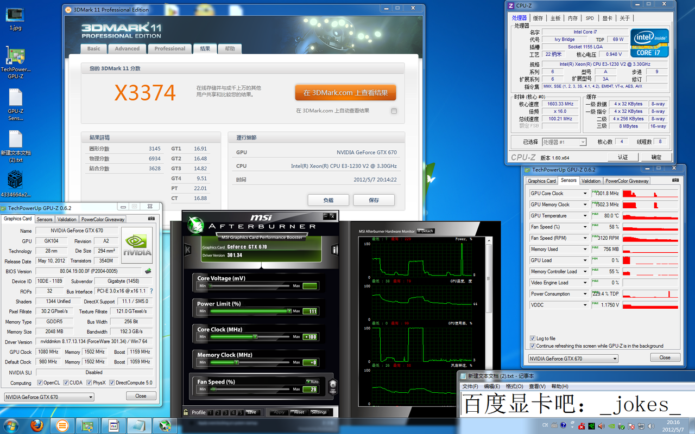Click the NVIDIA tray icon
The image size is (695, 434).
pos(610,425)
